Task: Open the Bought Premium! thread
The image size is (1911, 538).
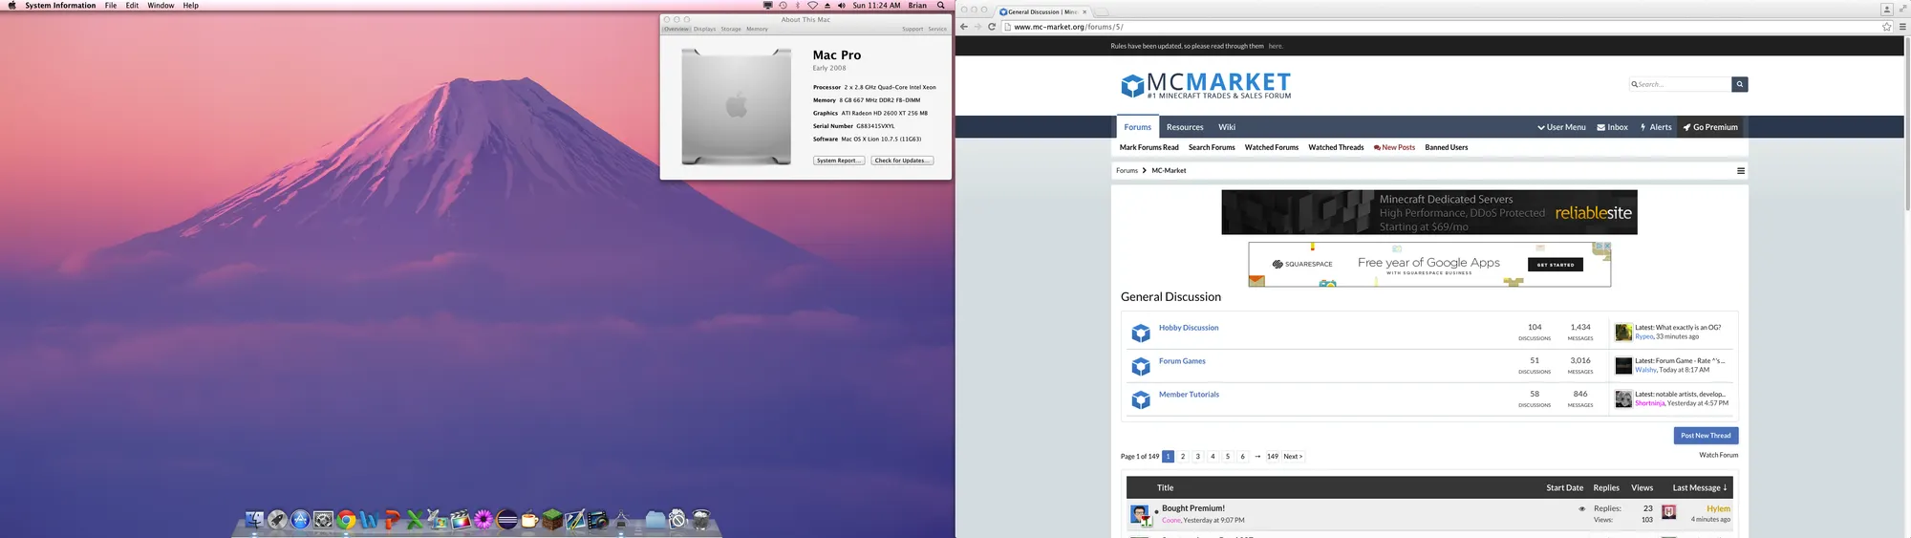Action: (1193, 508)
